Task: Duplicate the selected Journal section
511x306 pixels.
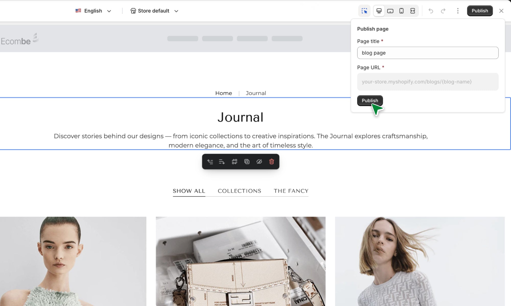Action: click(x=247, y=162)
